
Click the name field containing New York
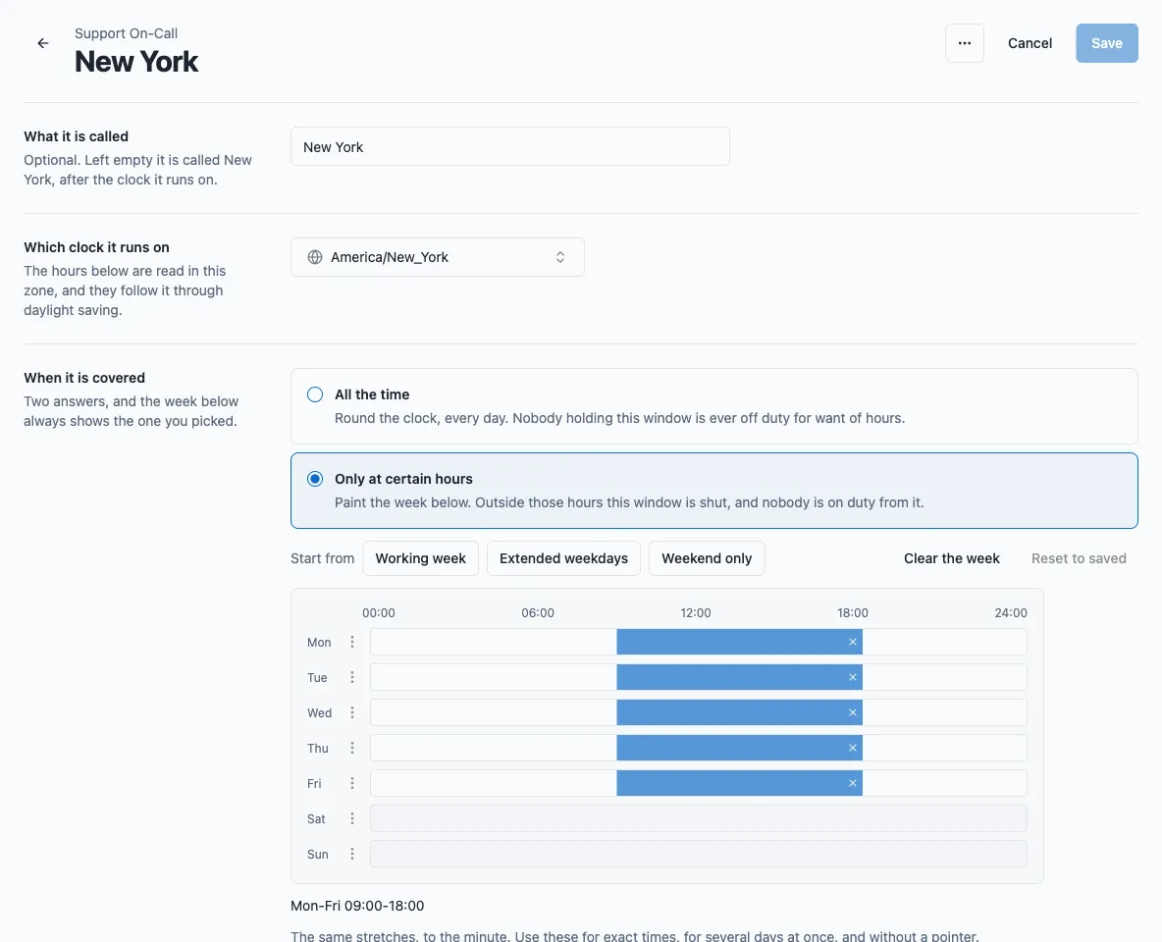point(510,147)
